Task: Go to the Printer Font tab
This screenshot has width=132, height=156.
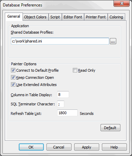Action: (x=96, y=17)
